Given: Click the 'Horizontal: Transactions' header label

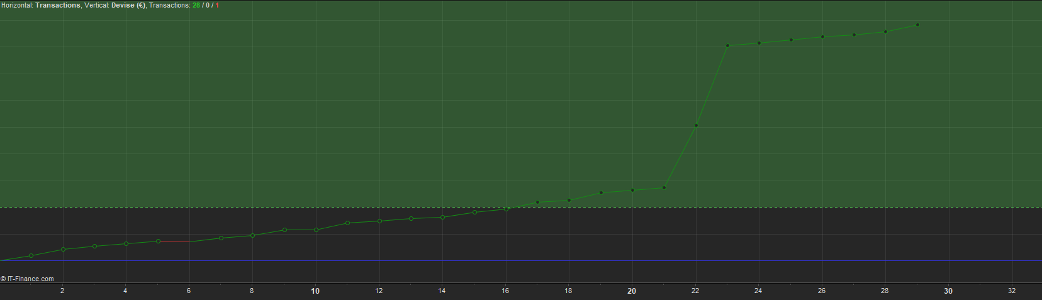Looking at the screenshot, I should [41, 5].
